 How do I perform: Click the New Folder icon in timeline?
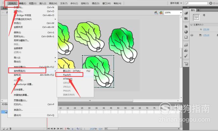pyautogui.click(x=7, y=129)
